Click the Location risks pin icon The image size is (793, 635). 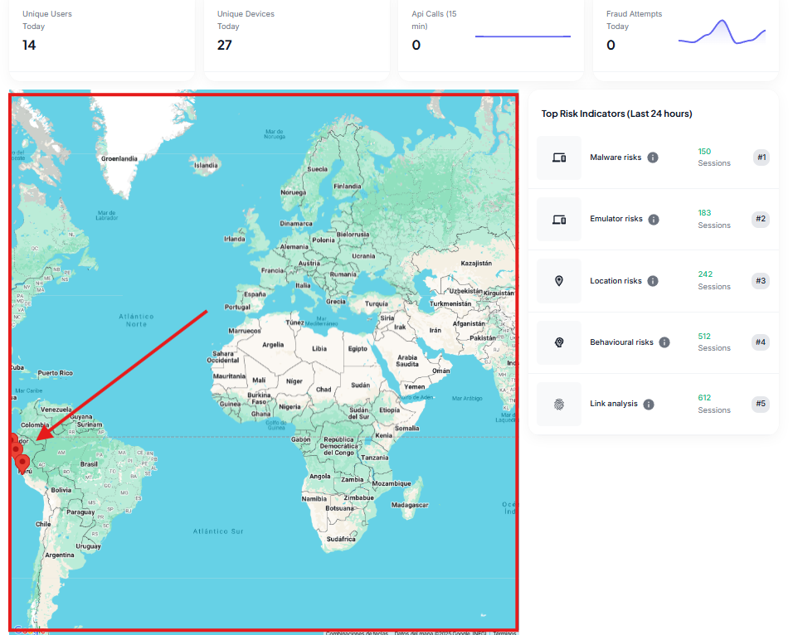559,281
